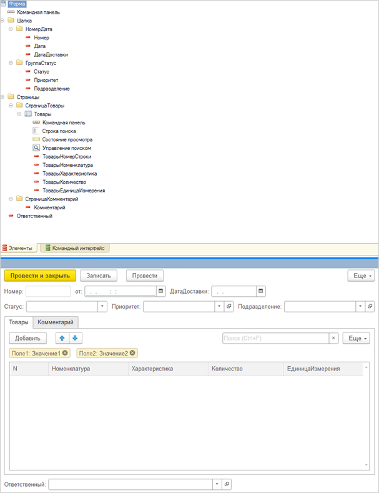Open the Ответственный dropdown list

click(x=216, y=484)
